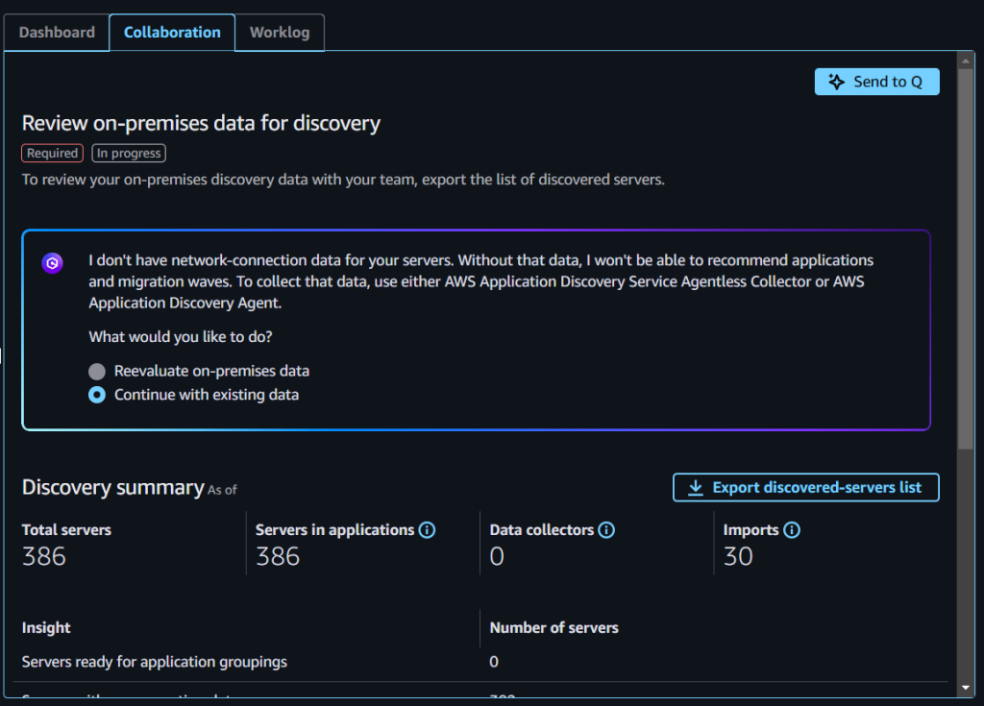Select the Collaboration tab

coord(171,32)
